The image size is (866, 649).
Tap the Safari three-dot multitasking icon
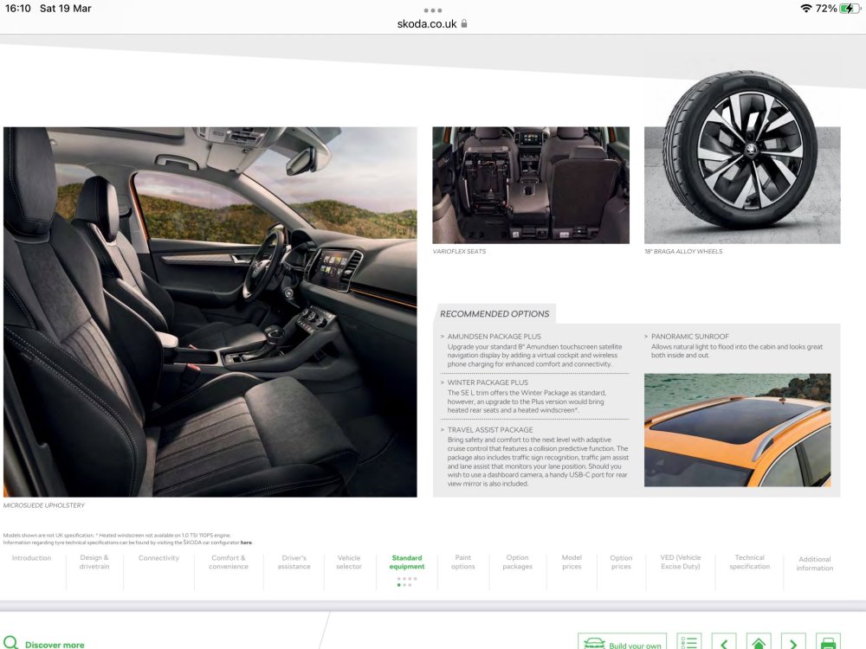point(432,10)
